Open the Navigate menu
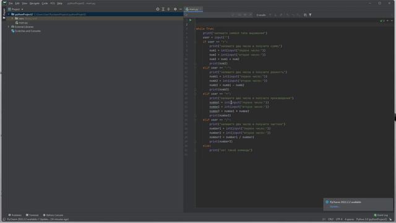The image size is (396, 223). [35, 3]
